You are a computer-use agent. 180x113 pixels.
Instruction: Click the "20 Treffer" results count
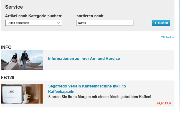(168, 37)
